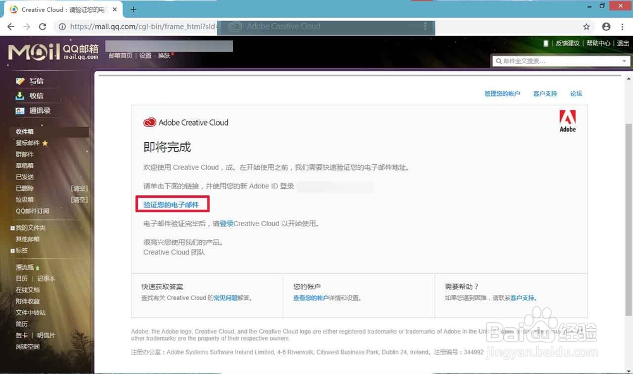633x374 pixels.
Task: Open 设置 settings link
Action: tap(146, 56)
